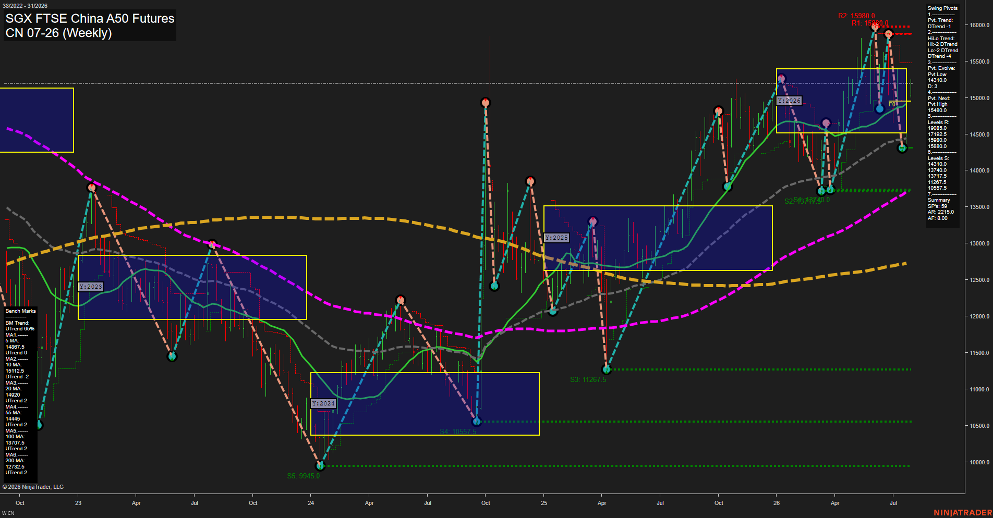Click the chart title SGX FTSE China A50 Futures
Screen dimensions: 993x518
(x=90, y=19)
